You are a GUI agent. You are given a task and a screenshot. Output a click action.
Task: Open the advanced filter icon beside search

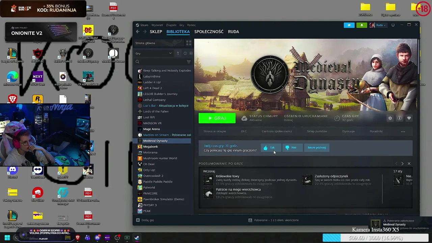189,62
